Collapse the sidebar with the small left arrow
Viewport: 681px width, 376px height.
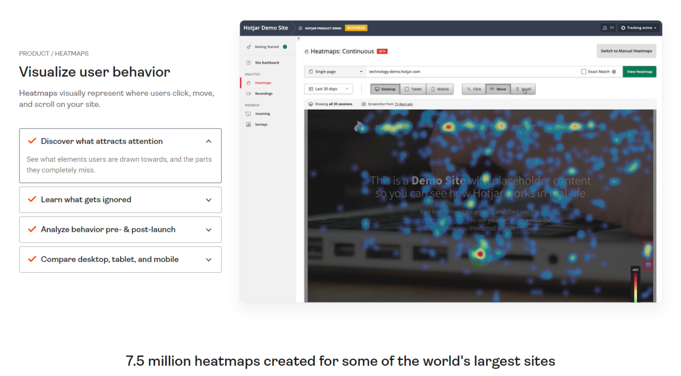299,38
